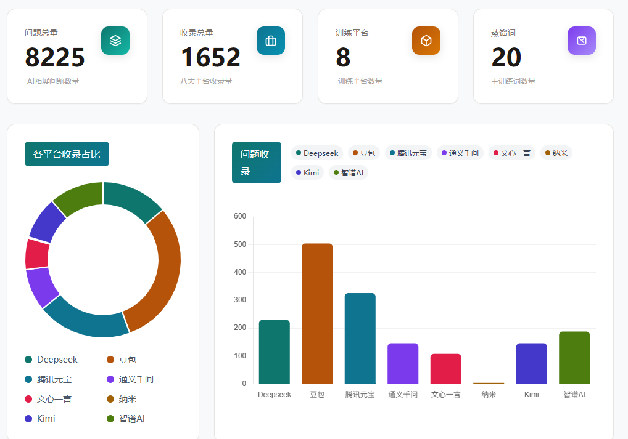Toggle 通义千问 series in bar chart legend
Image resolution: width=628 pixels, height=439 pixels.
pyautogui.click(x=460, y=153)
